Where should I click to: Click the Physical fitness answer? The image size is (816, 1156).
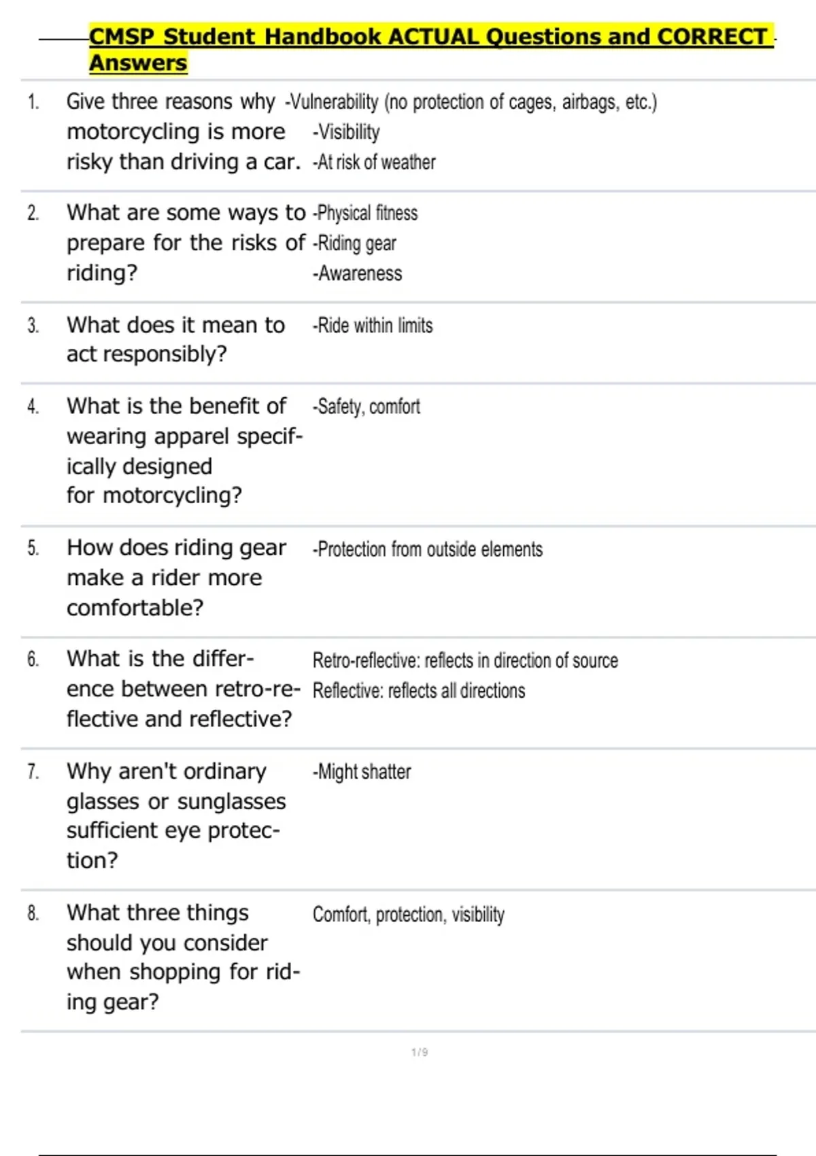(x=365, y=213)
